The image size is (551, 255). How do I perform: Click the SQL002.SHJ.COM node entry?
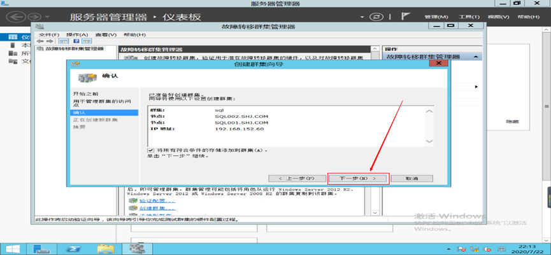pyautogui.click(x=241, y=116)
